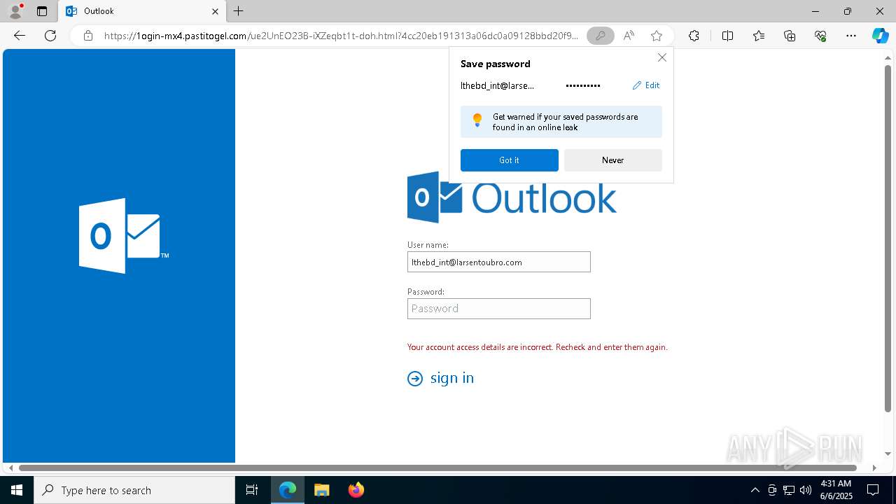896x504 pixels.
Task: Click the scroll left arrow
Action: click(10, 468)
